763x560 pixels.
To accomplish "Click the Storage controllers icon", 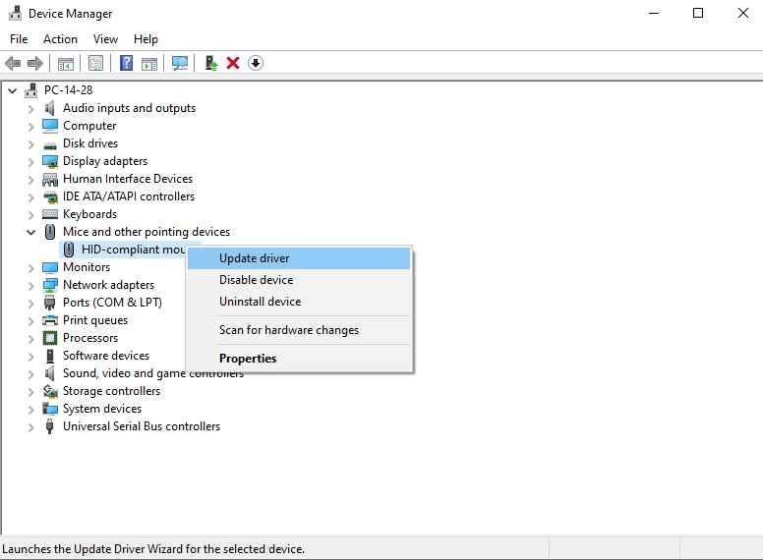I will pyautogui.click(x=50, y=391).
